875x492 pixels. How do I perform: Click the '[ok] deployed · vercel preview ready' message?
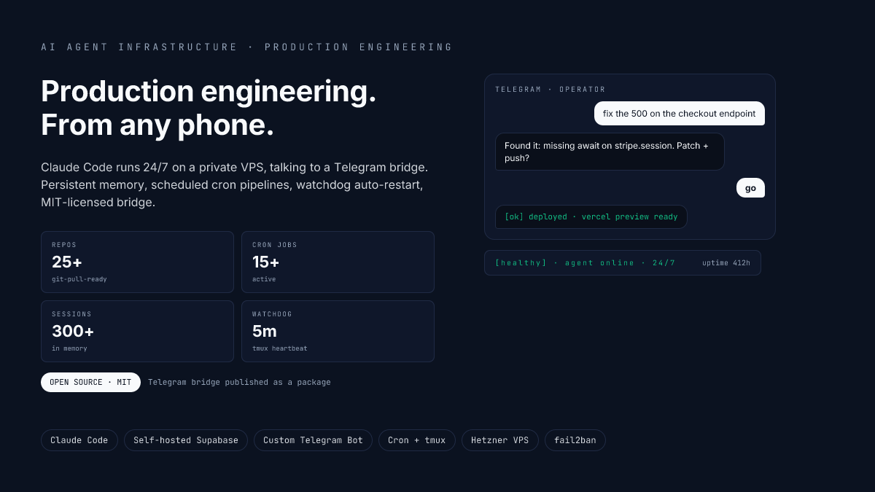click(x=591, y=217)
